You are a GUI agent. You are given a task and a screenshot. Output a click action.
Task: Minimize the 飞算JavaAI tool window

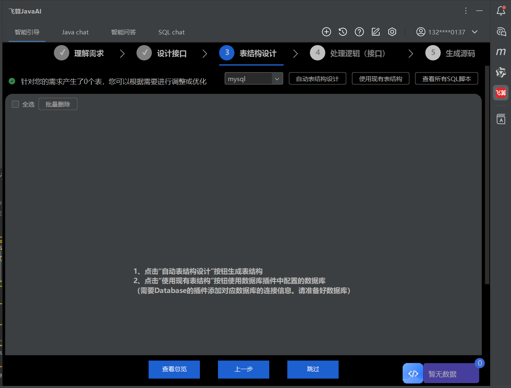(x=479, y=11)
